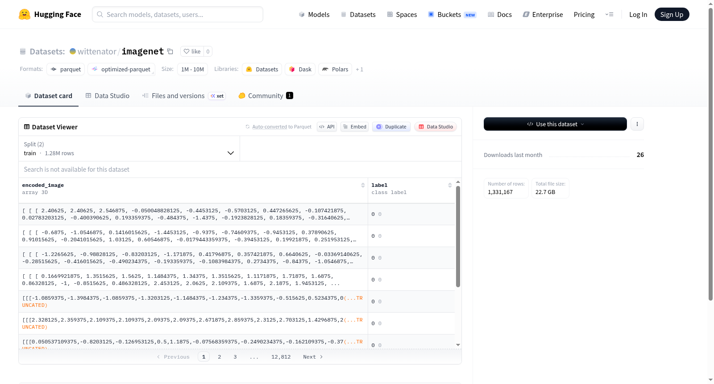Expand the Use this dataset dropdown
The height and width of the screenshot is (384, 714).
click(555, 124)
